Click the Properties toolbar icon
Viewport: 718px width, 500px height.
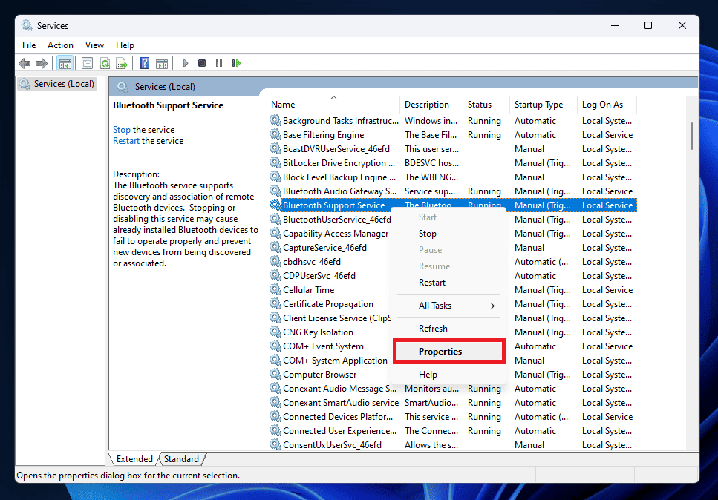pyautogui.click(x=87, y=63)
